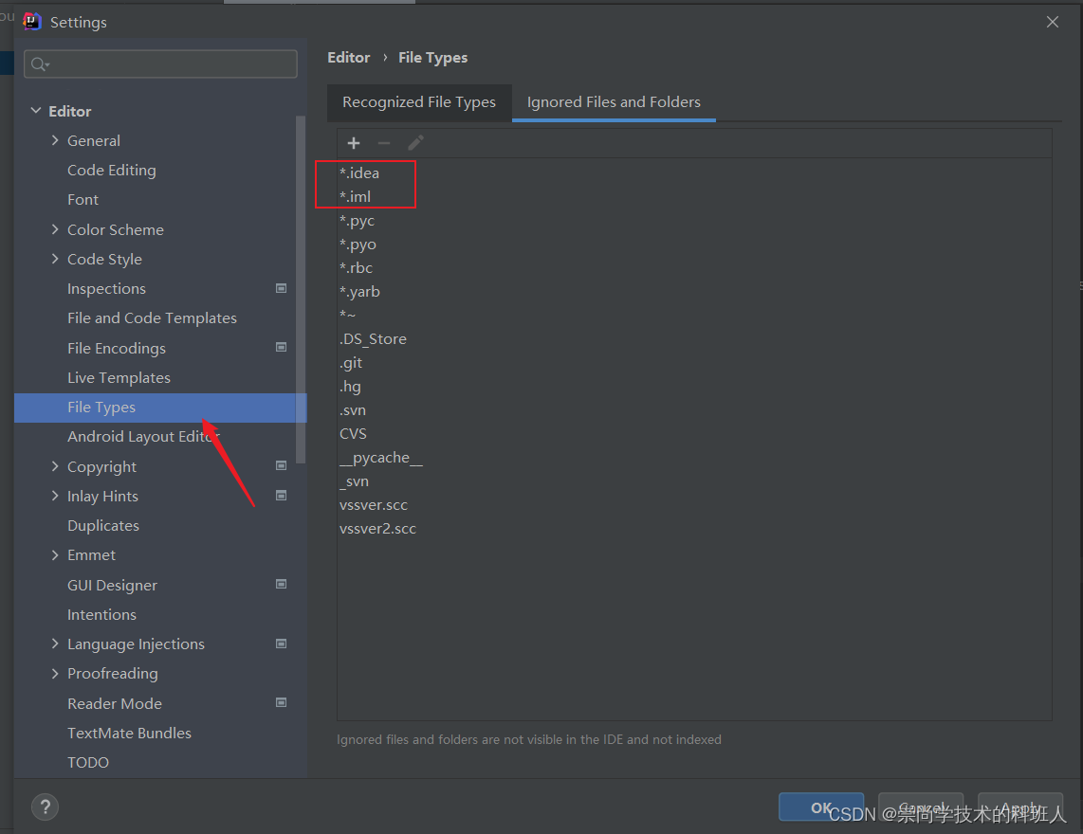Expand the Code Style node

(55, 259)
